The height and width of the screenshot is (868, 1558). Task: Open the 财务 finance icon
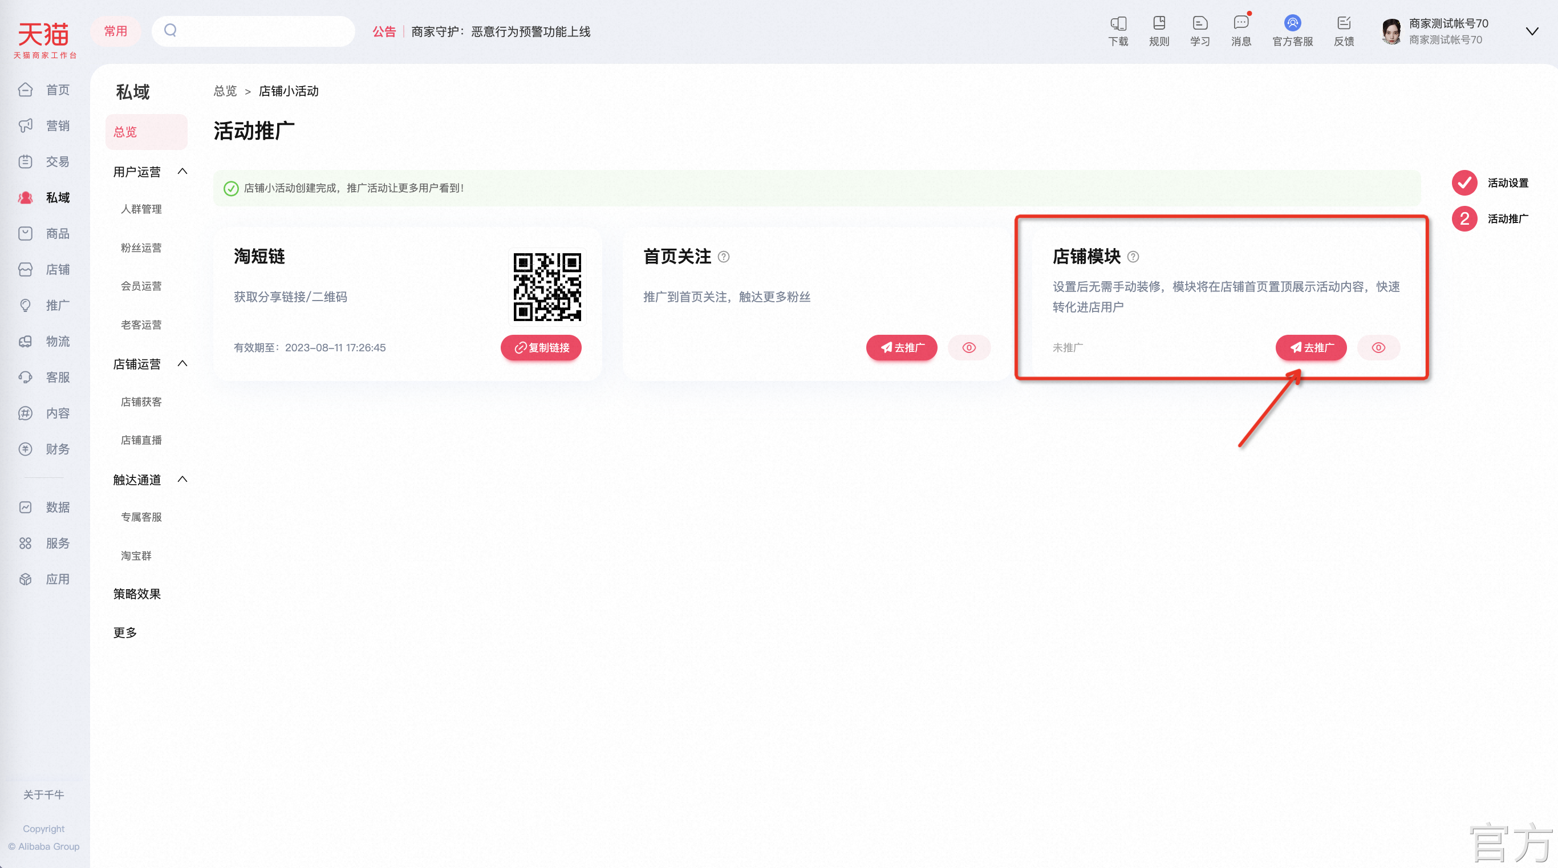point(25,449)
